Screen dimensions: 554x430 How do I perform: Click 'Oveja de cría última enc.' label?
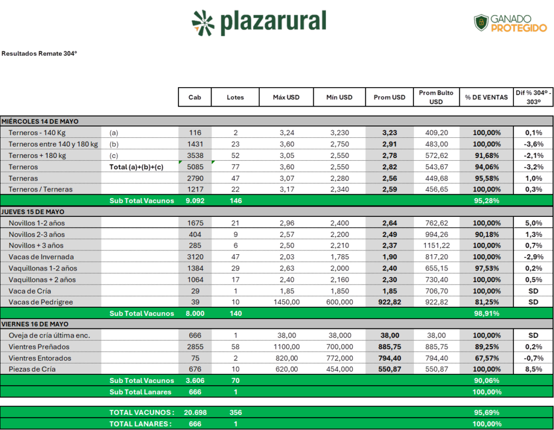[49, 335]
